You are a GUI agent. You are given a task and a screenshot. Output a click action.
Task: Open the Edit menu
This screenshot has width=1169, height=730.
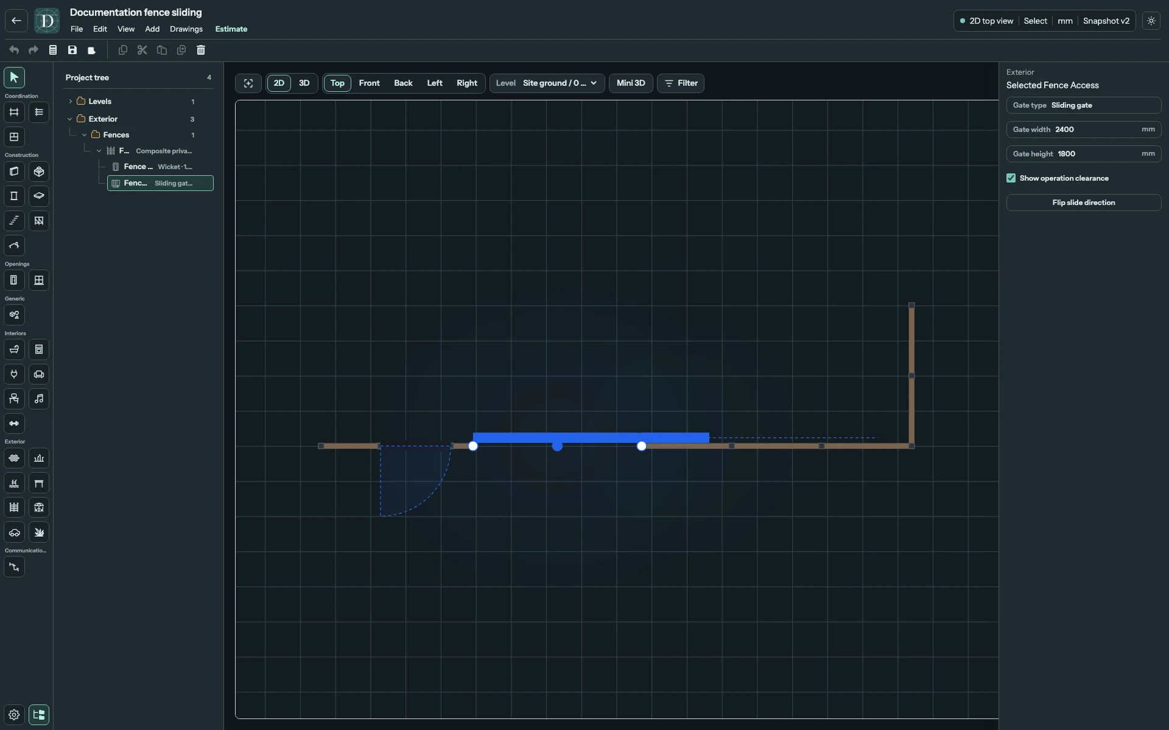coord(100,29)
